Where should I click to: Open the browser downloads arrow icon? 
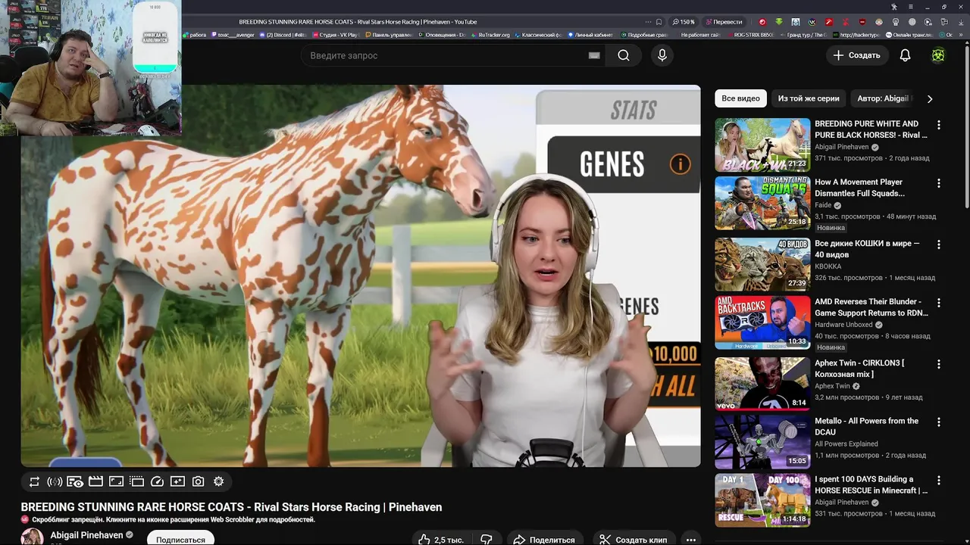pos(961,22)
